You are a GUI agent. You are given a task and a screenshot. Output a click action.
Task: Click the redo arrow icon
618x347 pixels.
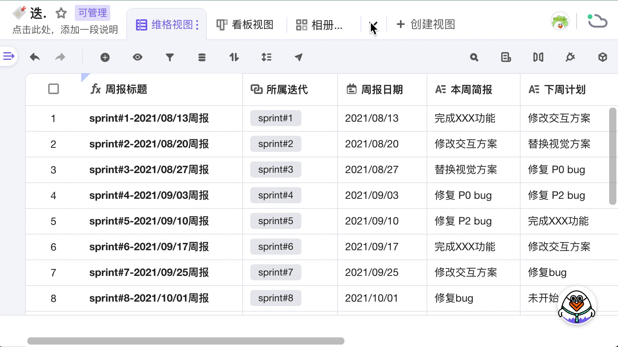[60, 57]
